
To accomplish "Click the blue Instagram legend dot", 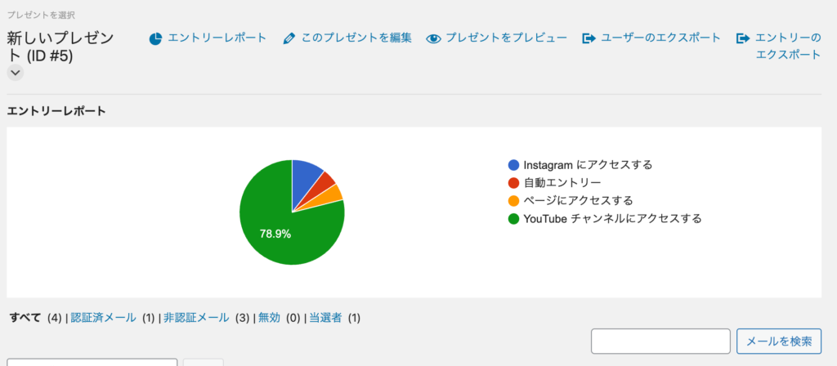I will click(513, 165).
